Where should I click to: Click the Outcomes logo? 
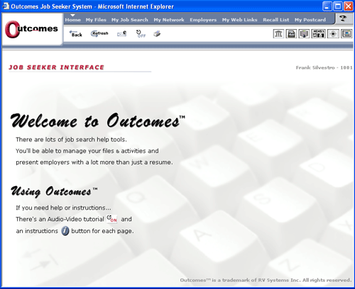click(31, 29)
